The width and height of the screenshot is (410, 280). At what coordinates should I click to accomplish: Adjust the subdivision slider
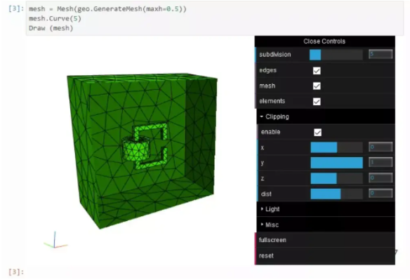point(336,55)
